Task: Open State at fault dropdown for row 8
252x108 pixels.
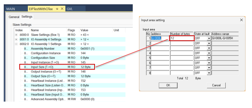Action: 209,73
